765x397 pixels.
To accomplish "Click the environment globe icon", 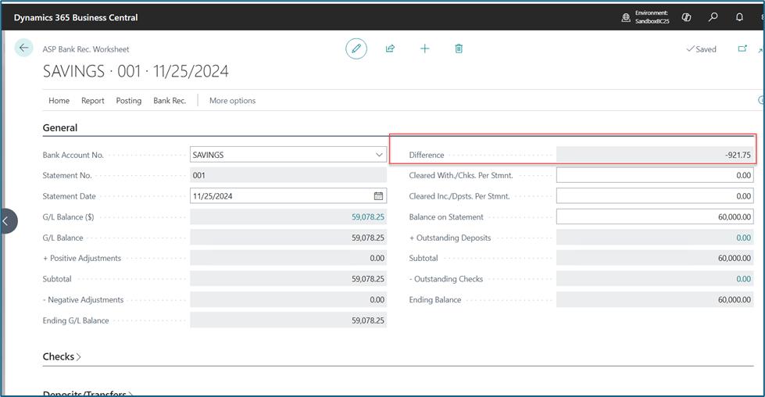I will [x=625, y=17].
